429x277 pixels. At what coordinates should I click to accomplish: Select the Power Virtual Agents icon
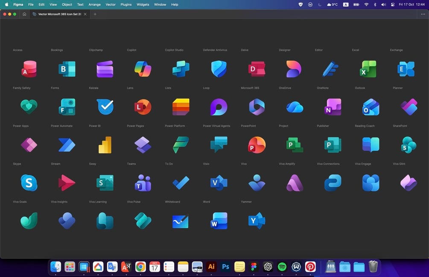[219, 145]
